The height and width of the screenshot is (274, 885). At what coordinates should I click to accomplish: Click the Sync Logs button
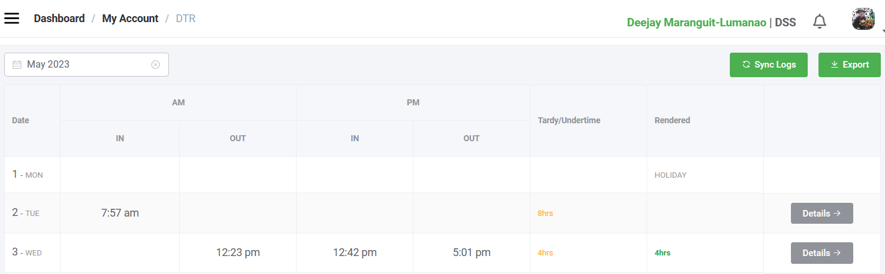click(769, 65)
